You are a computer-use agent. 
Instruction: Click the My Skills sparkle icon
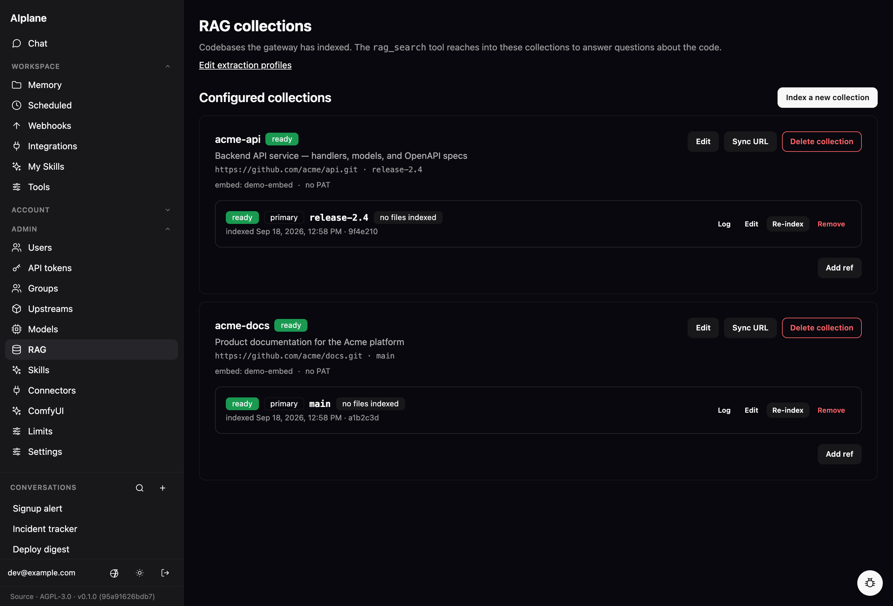coord(17,166)
